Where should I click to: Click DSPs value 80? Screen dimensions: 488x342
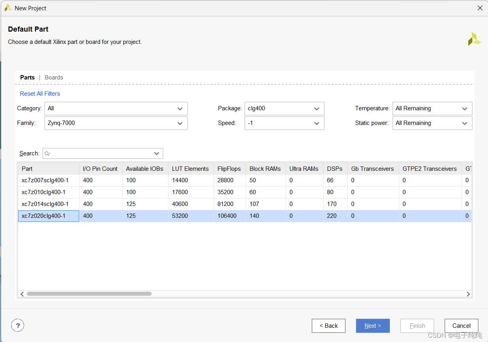330,192
